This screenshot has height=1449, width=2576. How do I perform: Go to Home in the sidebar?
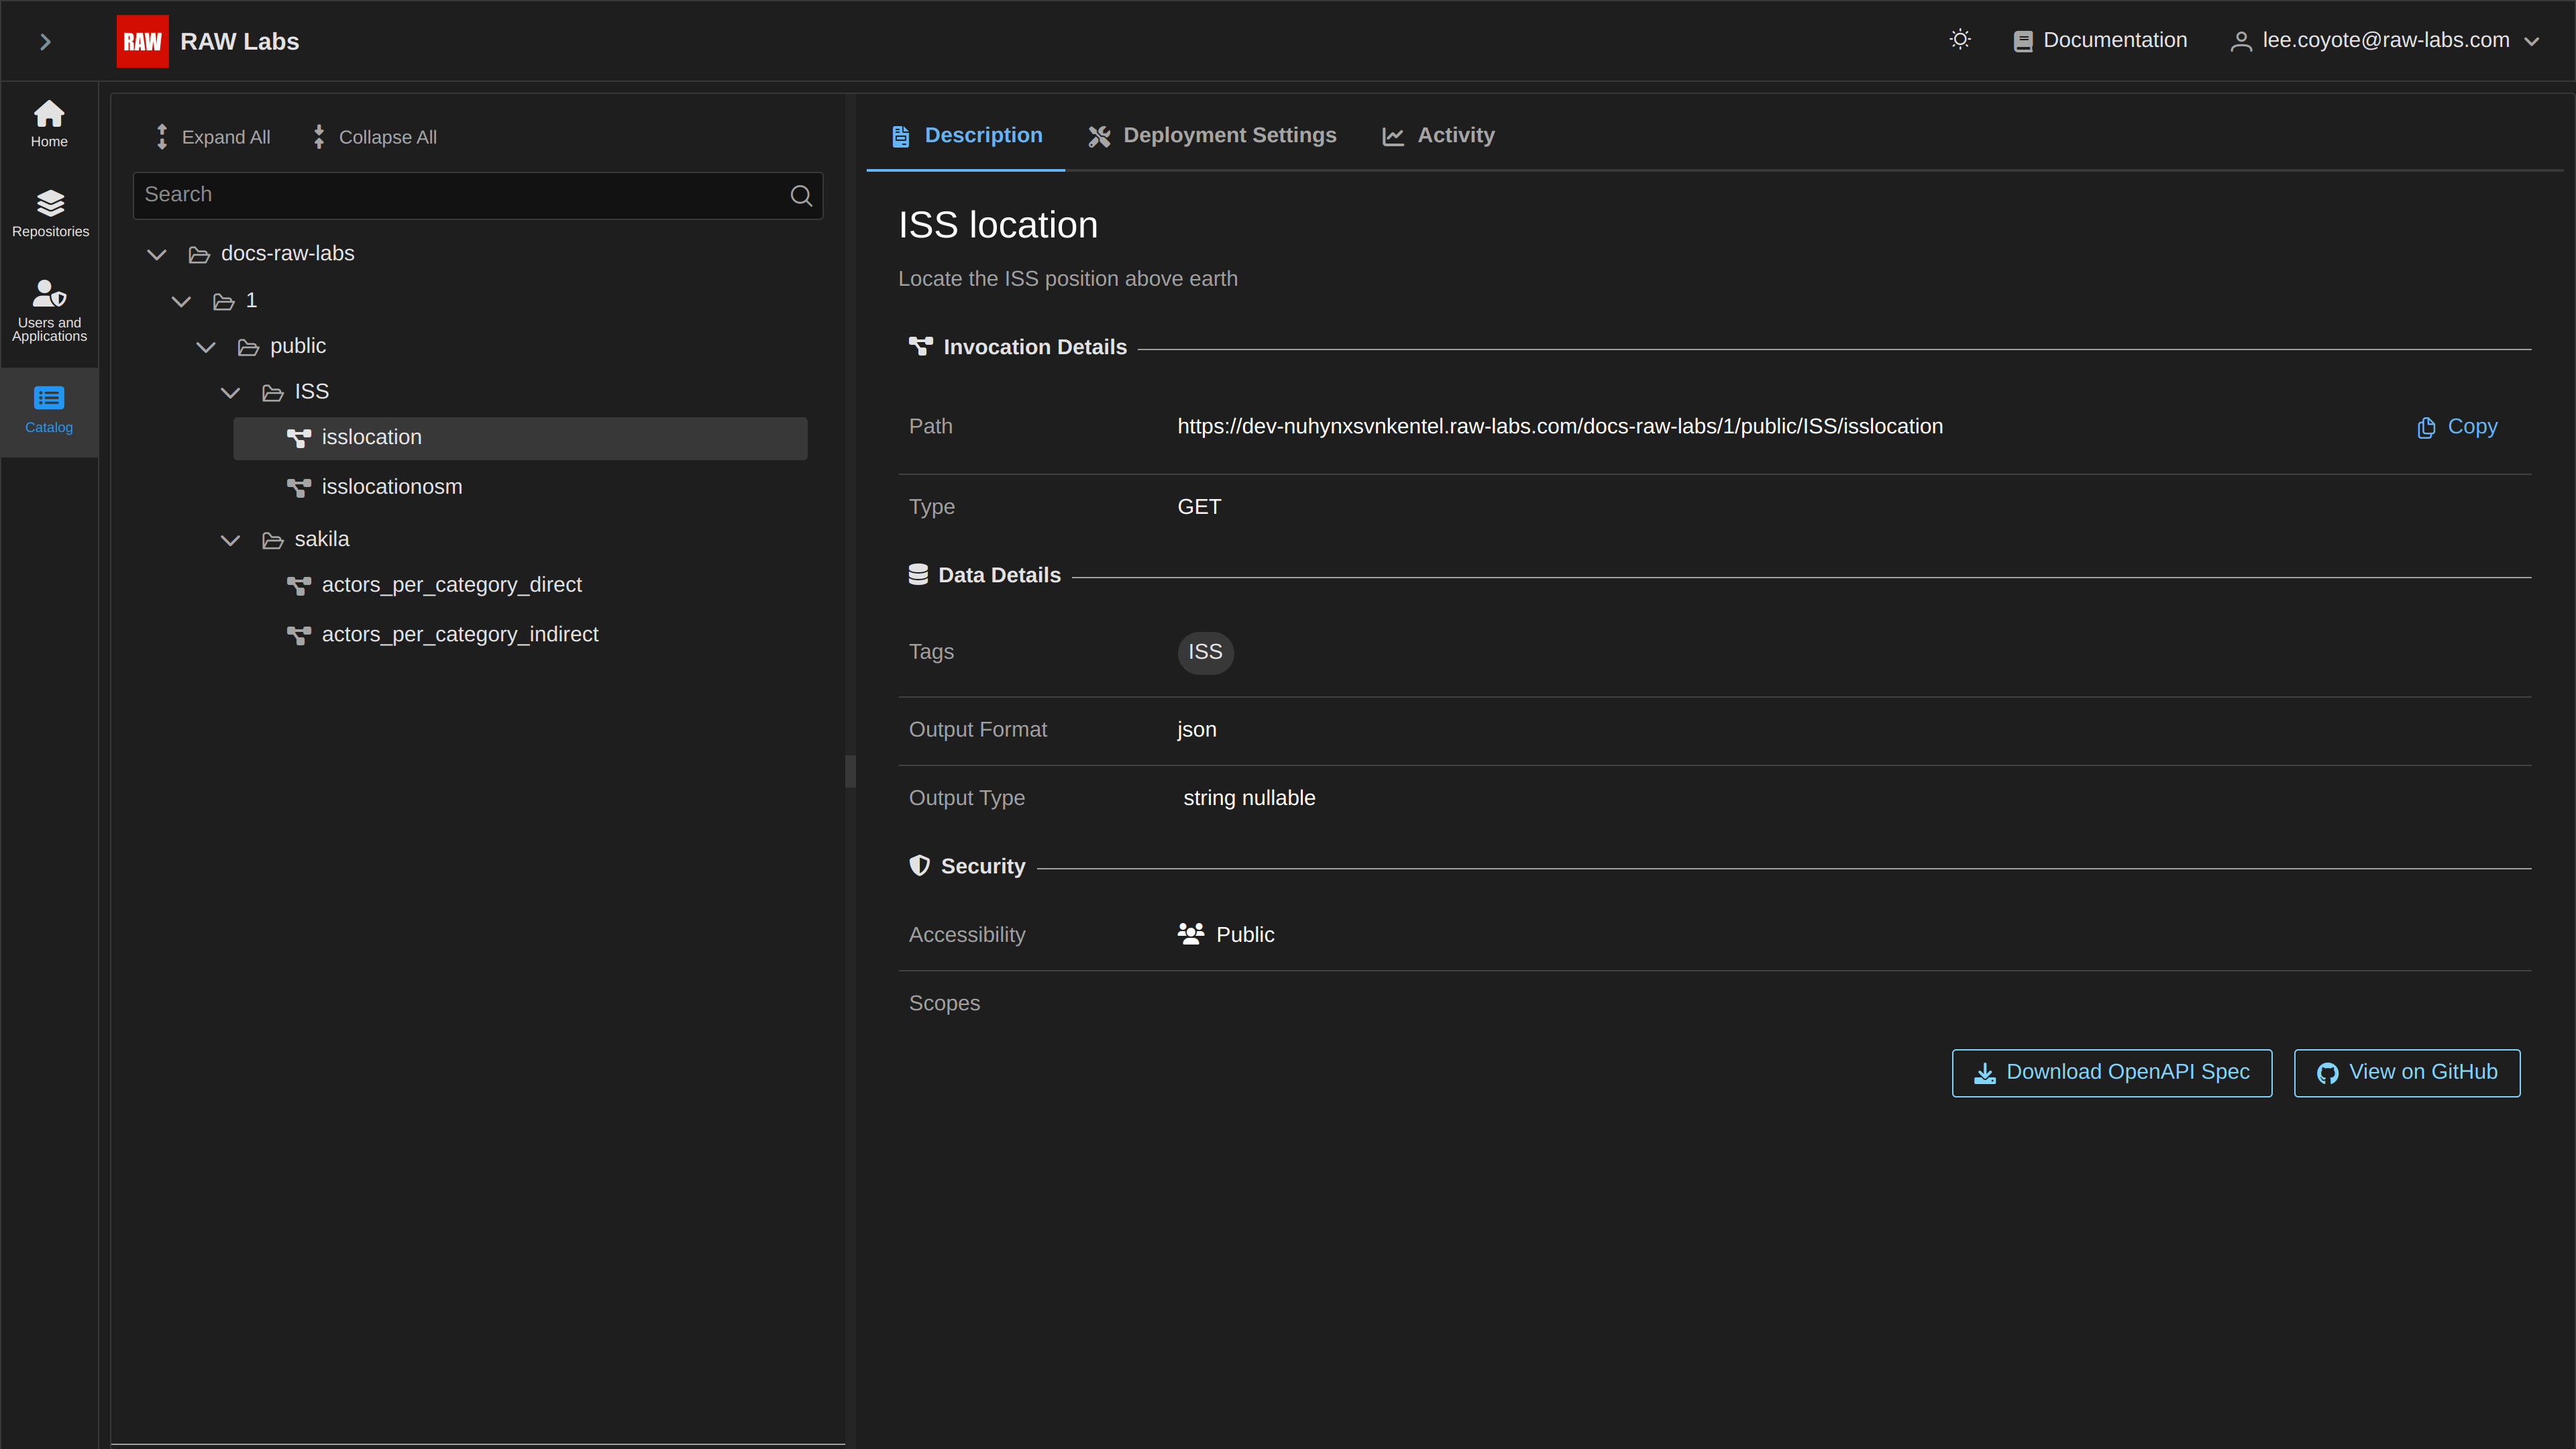coord(49,124)
